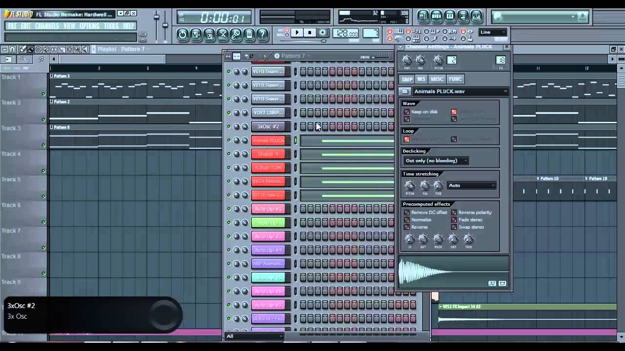Image resolution: width=625 pixels, height=351 pixels.
Task: Select the playlist snap magnet icon
Action: pyautogui.click(x=13, y=49)
